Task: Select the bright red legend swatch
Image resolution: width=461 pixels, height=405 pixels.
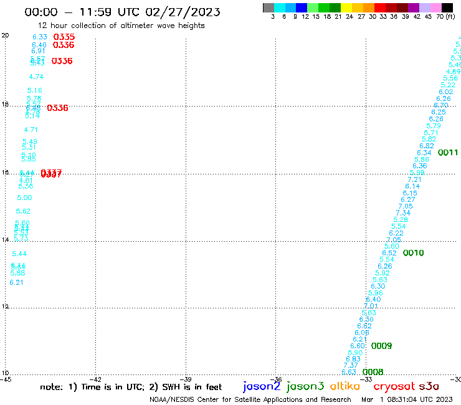Action: (380, 7)
